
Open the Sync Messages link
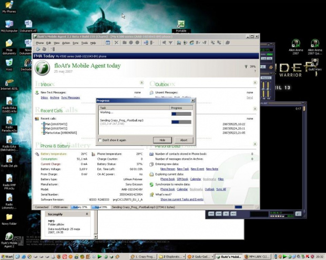coord(70,97)
